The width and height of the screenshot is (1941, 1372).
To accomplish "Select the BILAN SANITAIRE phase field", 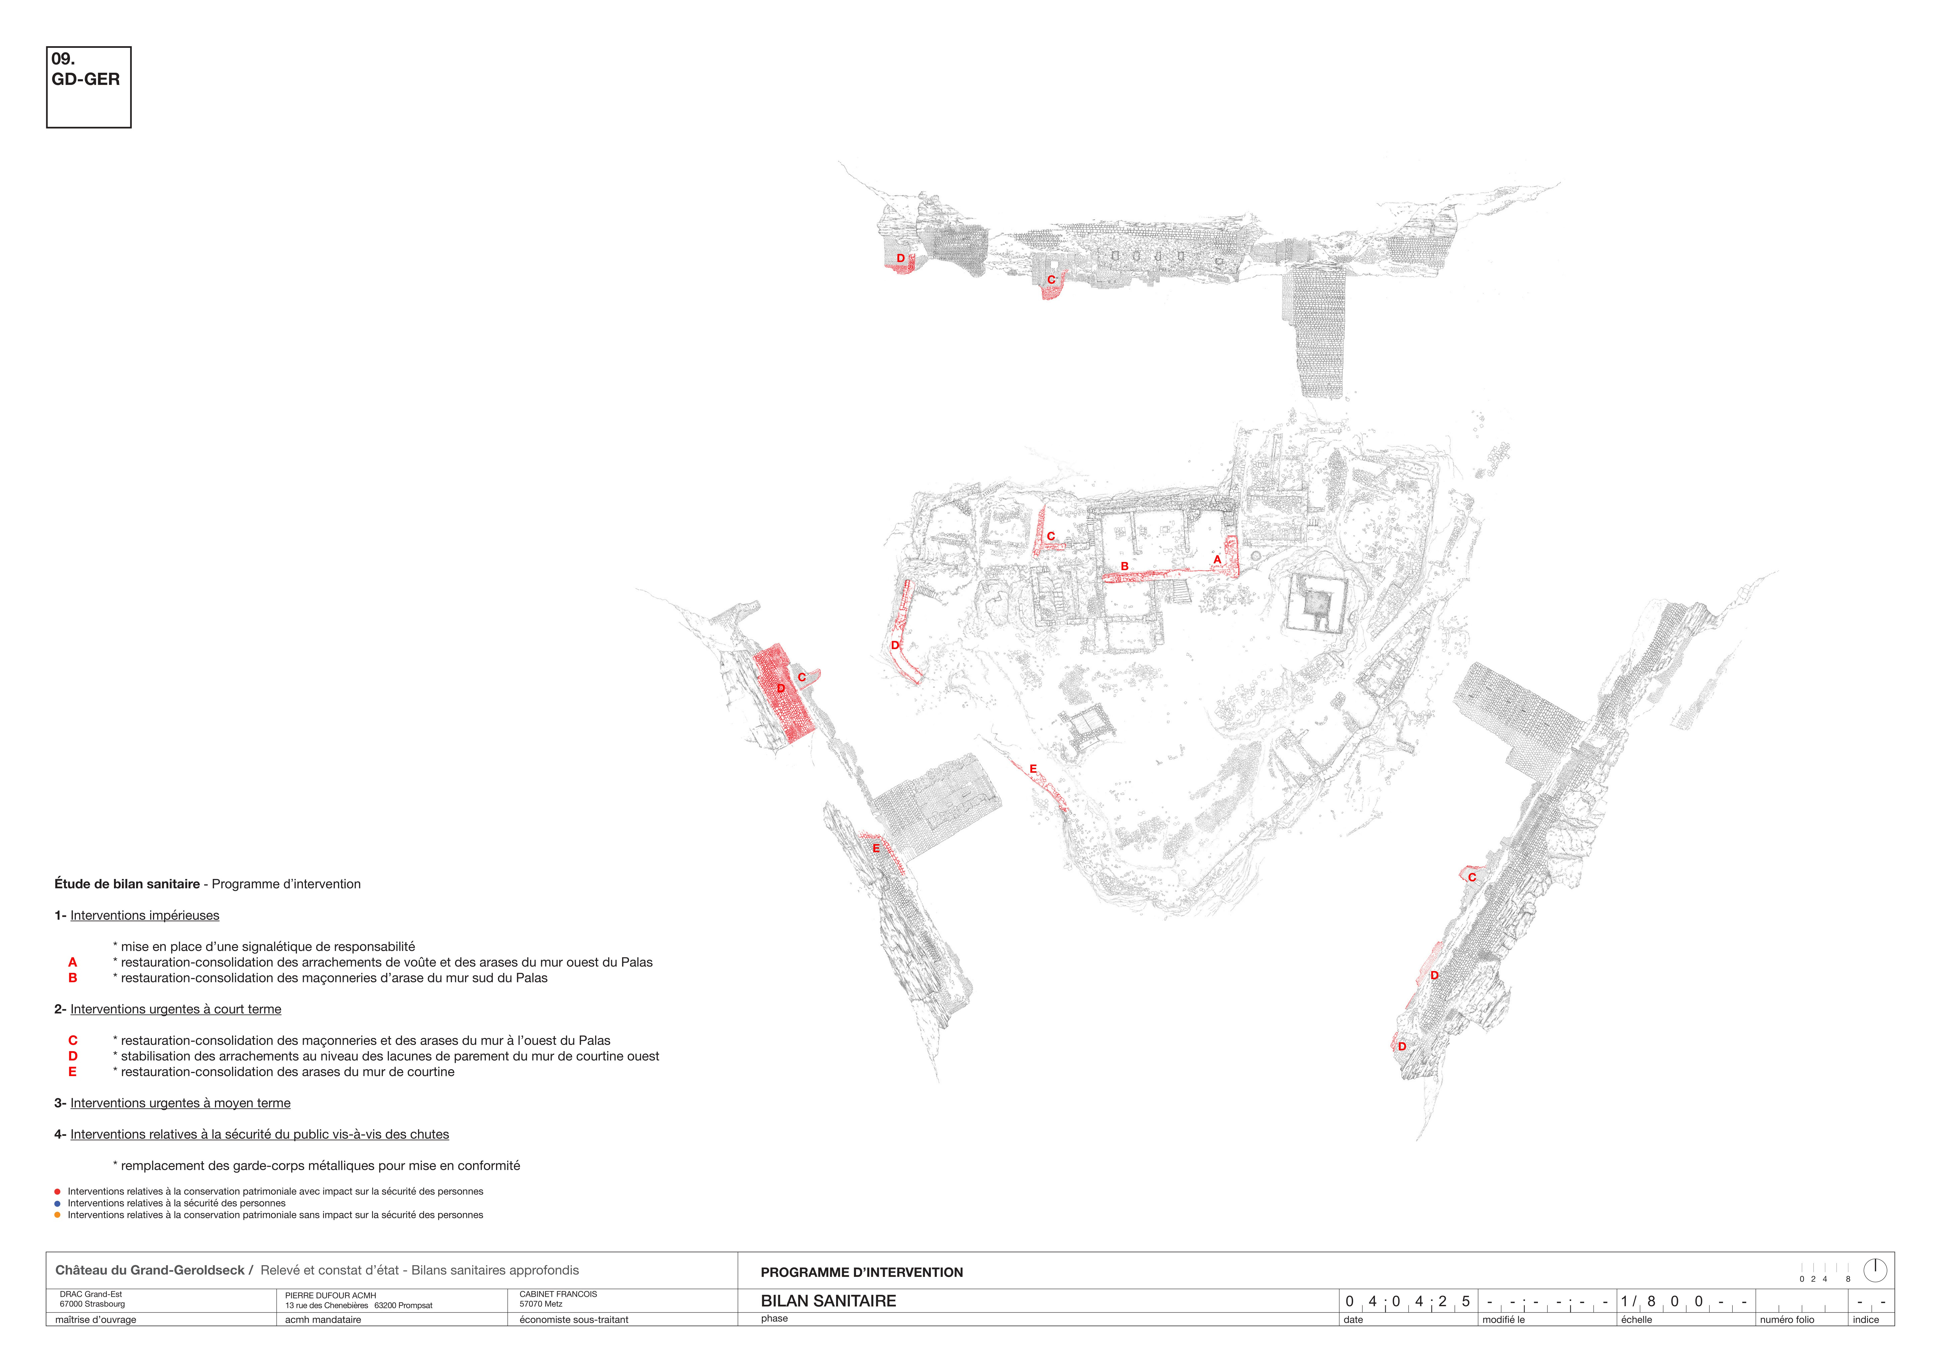I will (x=829, y=1301).
